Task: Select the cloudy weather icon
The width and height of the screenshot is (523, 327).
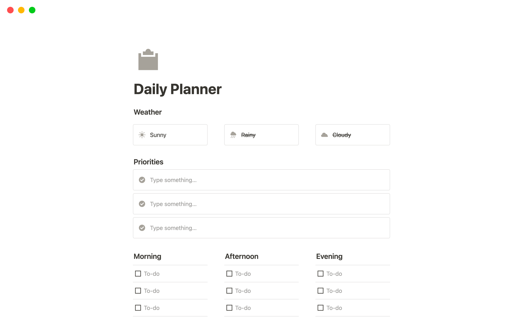Action: tap(325, 135)
